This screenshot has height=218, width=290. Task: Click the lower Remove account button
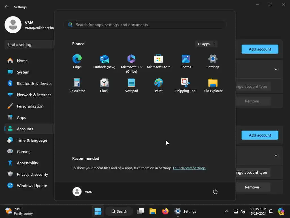pyautogui.click(x=253, y=187)
